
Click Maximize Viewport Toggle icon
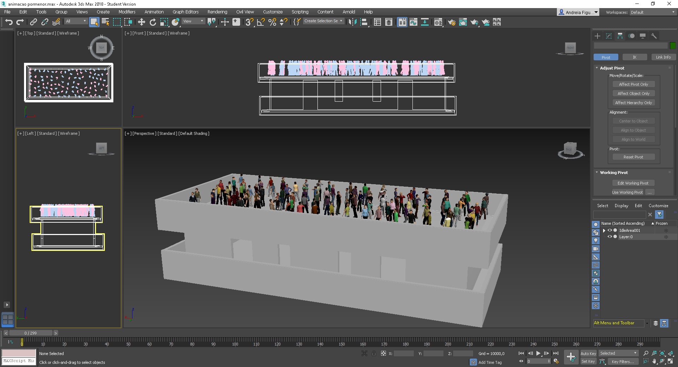coord(670,361)
